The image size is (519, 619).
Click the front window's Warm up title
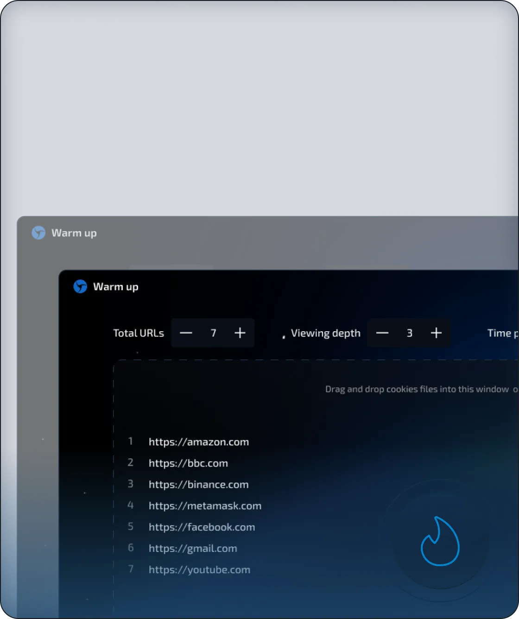[x=116, y=287]
